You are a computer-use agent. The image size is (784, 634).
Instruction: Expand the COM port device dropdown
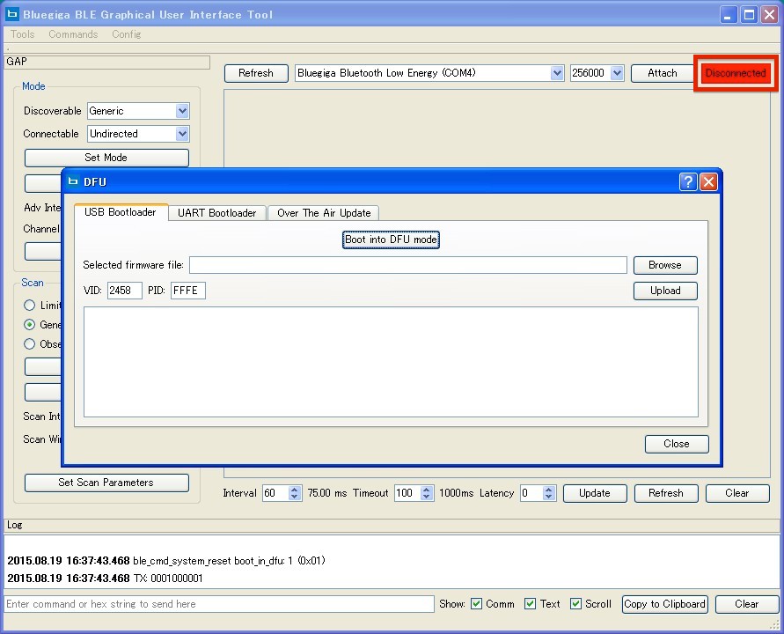(557, 73)
